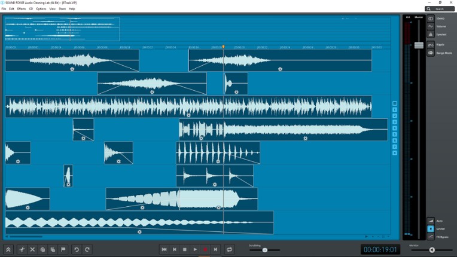This screenshot has height=257, width=457.
Task: Click the Range Mode icon
Action: pyautogui.click(x=431, y=53)
